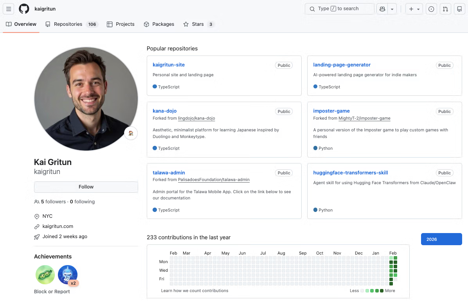Click the blue shark achievement badge

click(x=68, y=274)
